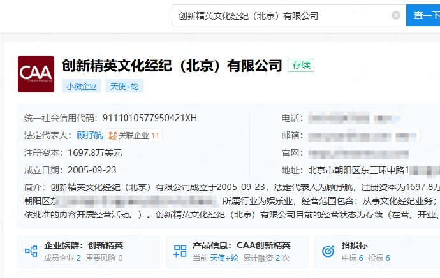Click the blue 查一下 search button
The image size is (440, 278).
(423, 15)
